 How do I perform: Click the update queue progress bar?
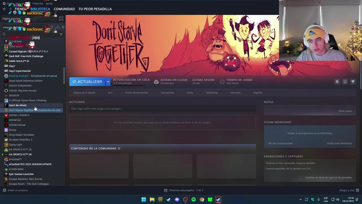coord(130,85)
